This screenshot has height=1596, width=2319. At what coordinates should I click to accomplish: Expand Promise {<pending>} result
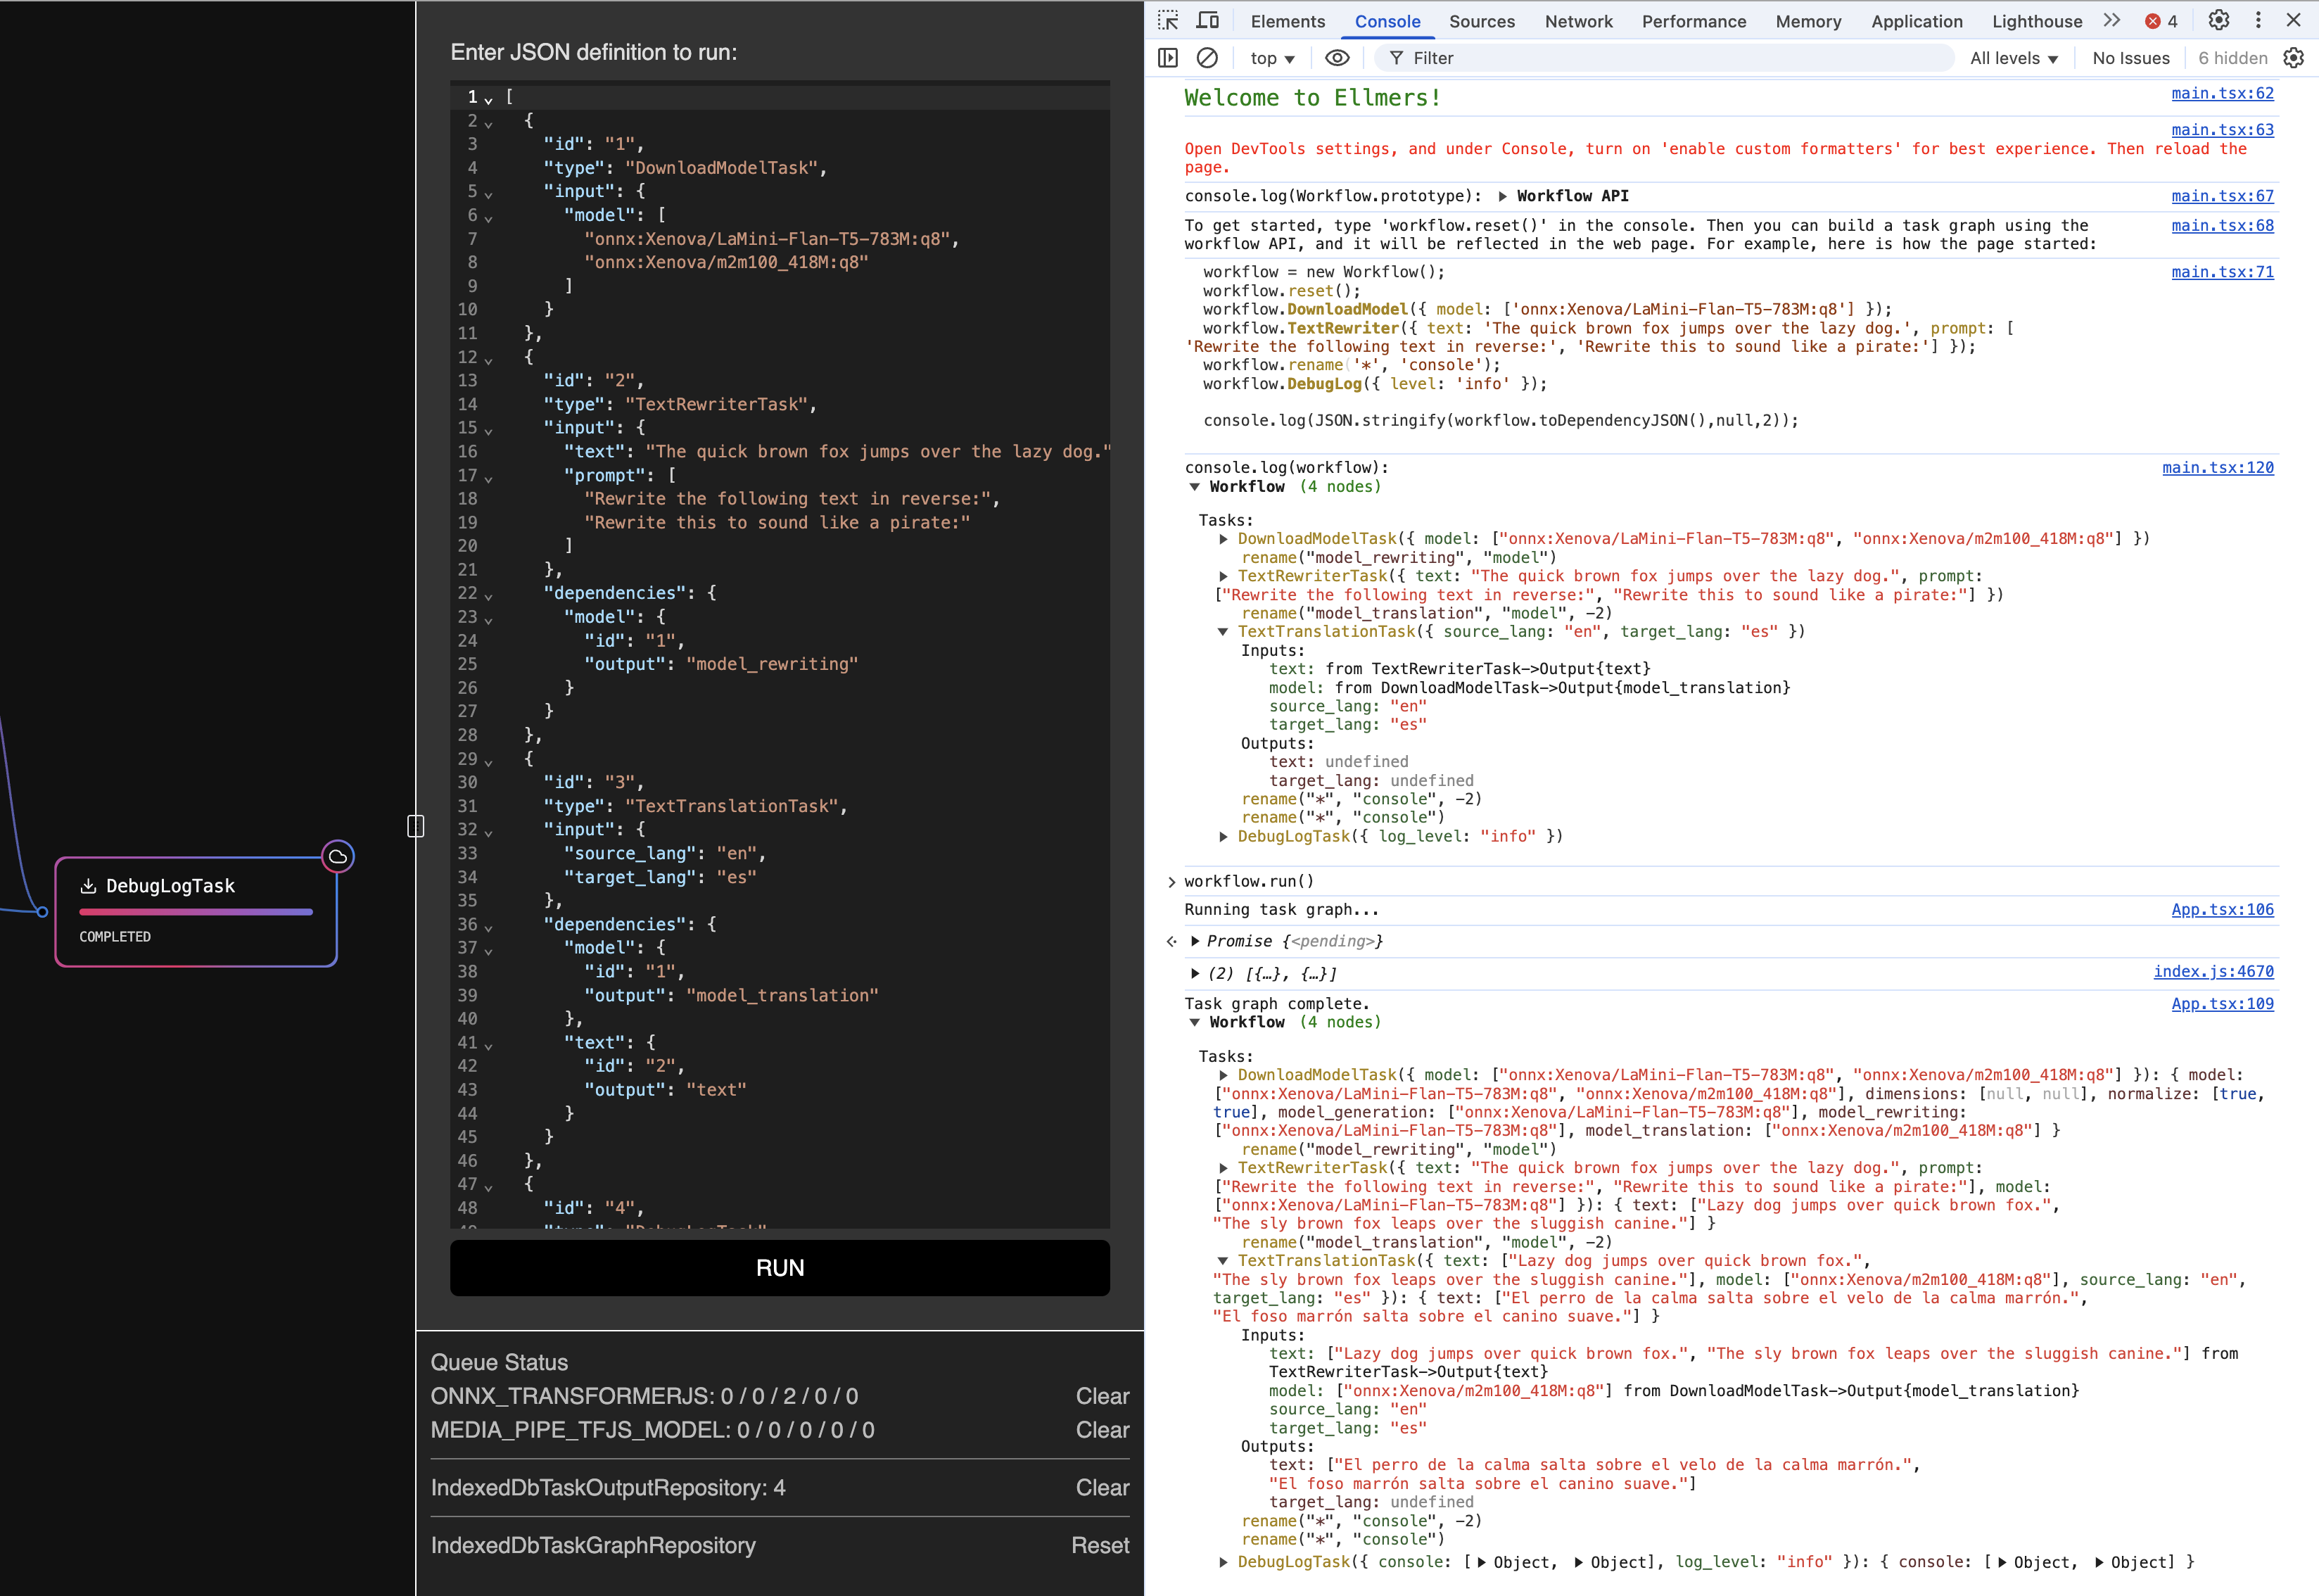(x=1195, y=941)
